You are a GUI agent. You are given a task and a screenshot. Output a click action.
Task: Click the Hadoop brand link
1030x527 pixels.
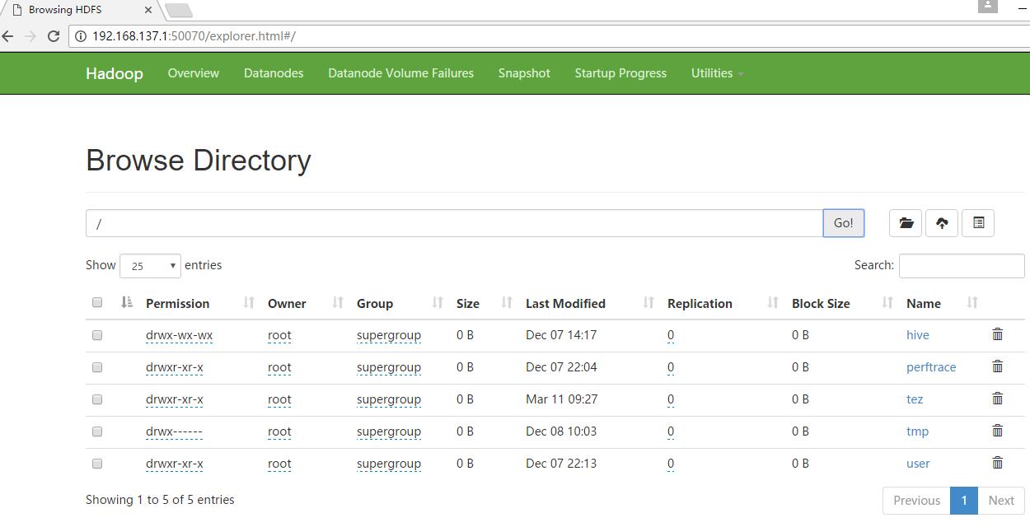click(x=115, y=73)
